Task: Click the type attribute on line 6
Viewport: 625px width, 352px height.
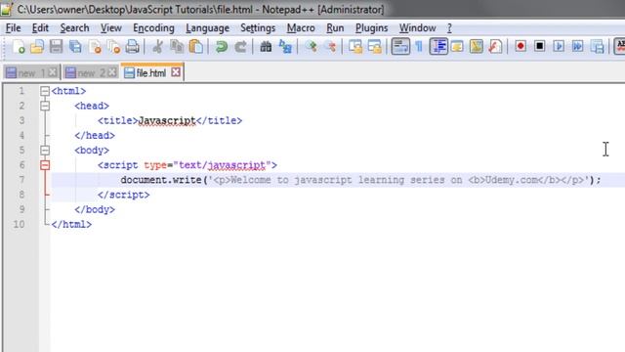Action: click(x=155, y=165)
